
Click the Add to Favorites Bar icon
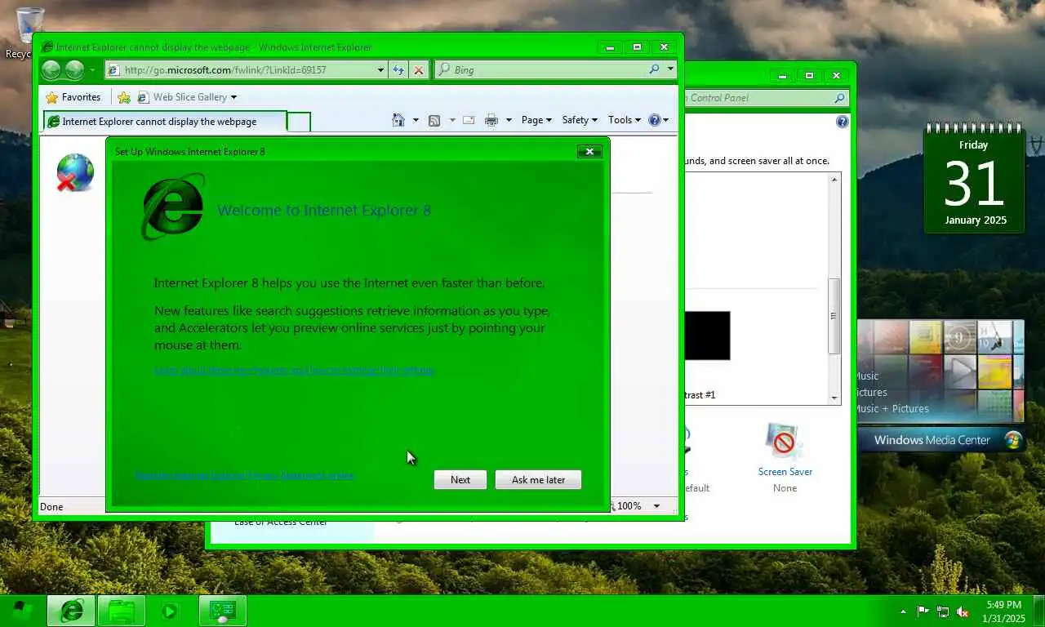point(124,97)
